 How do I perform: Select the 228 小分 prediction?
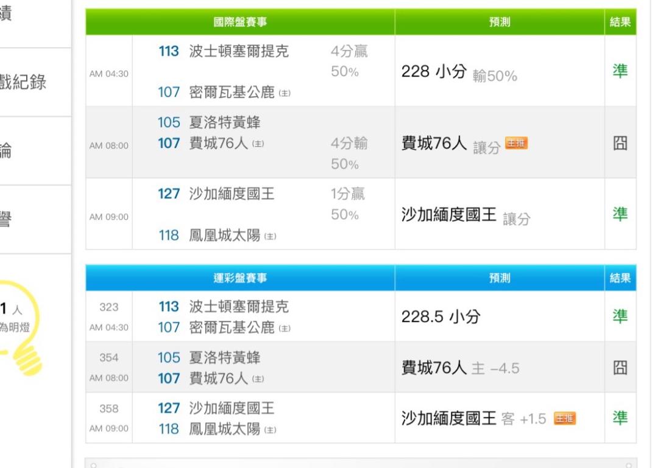click(x=434, y=71)
